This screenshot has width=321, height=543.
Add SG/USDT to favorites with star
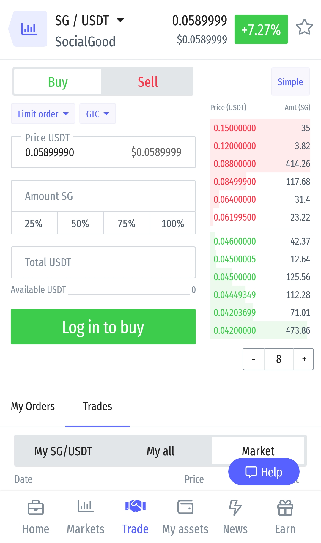(304, 27)
